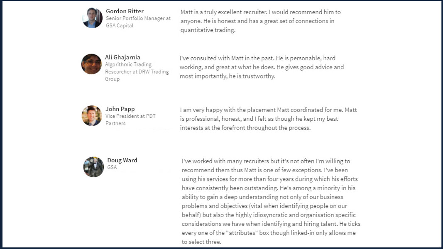Screen dimensions: 443x249
Task: Click the 'quantitative trading.' line in Ritter's review
Action: (x=208, y=30)
